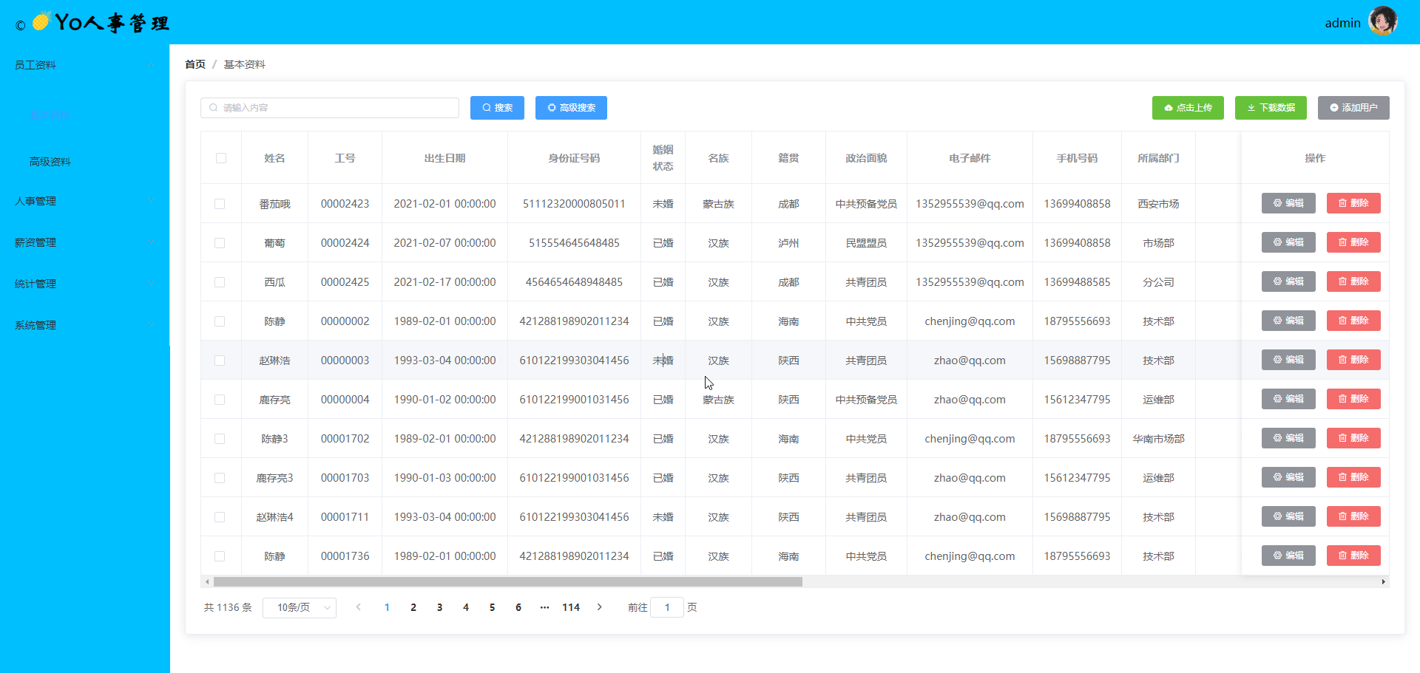The height and width of the screenshot is (673, 1420).
Task: Click the ellipsis more-pages icon
Action: [544, 607]
